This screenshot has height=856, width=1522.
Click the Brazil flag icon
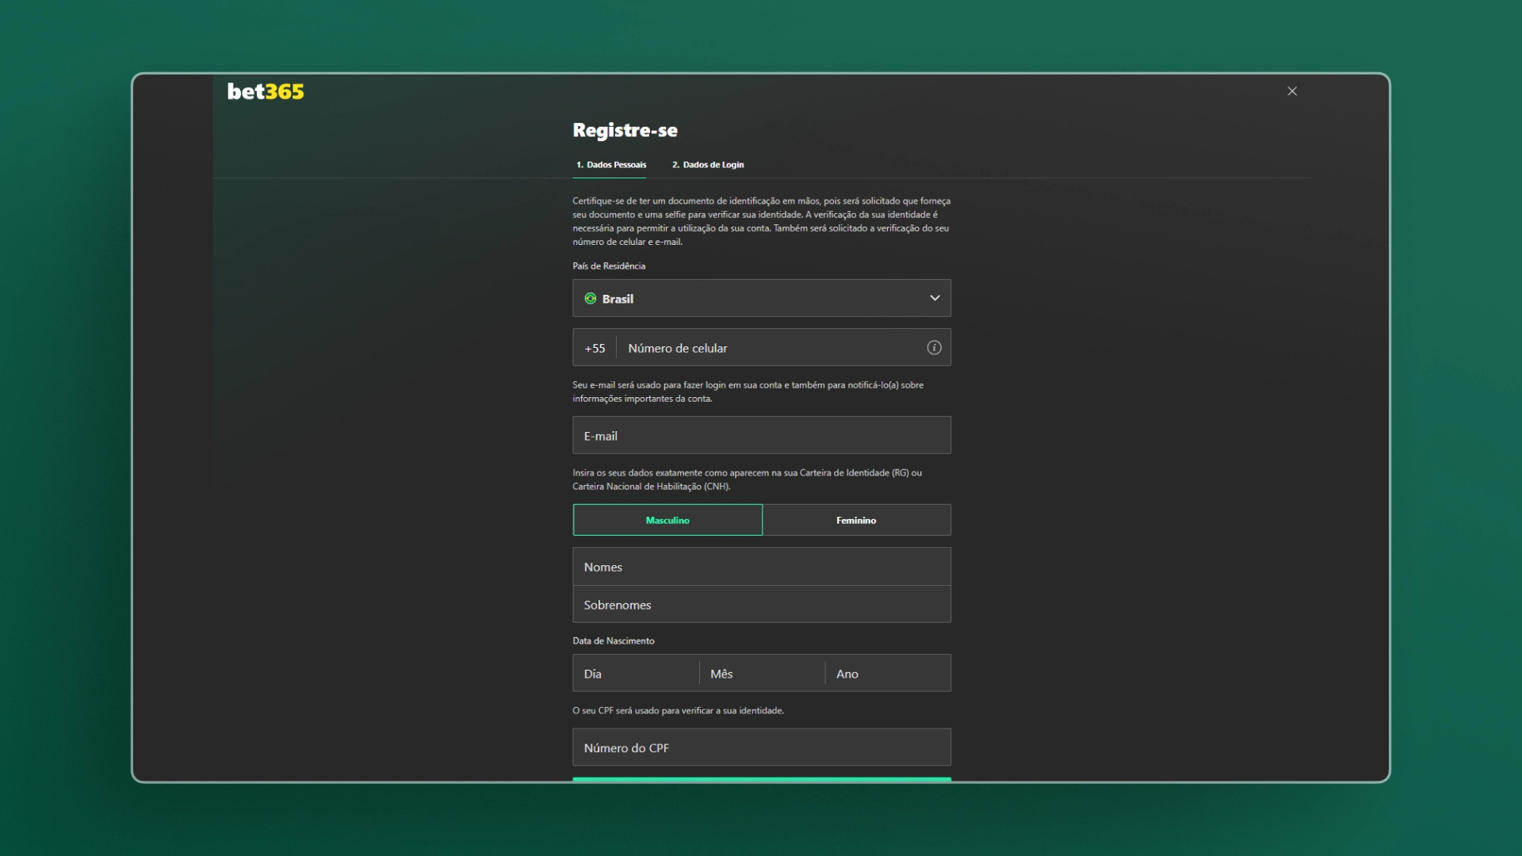(590, 298)
